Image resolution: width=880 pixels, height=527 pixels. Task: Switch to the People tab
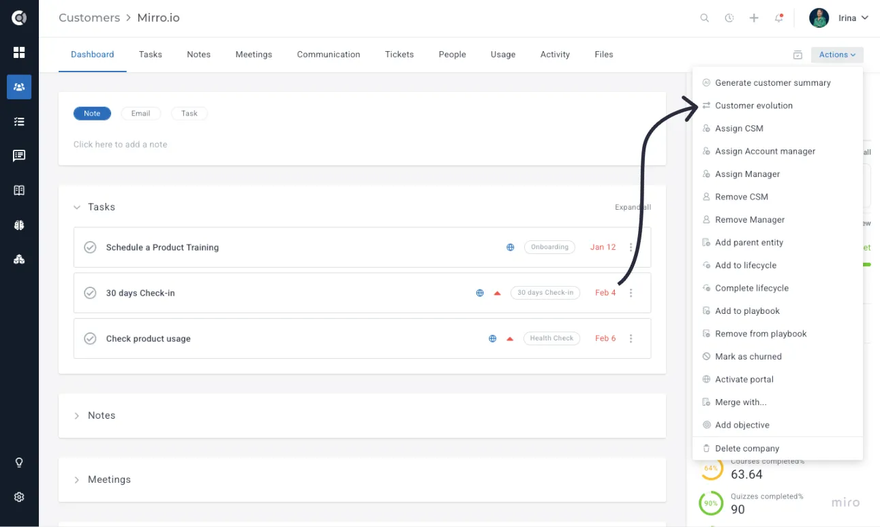[453, 54]
